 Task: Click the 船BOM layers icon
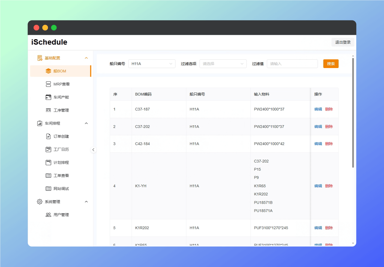tap(48, 71)
